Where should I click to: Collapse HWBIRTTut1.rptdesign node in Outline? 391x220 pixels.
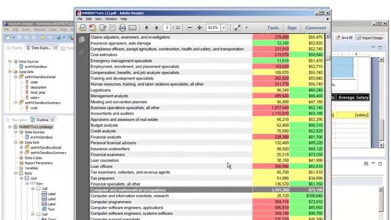click(10, 127)
